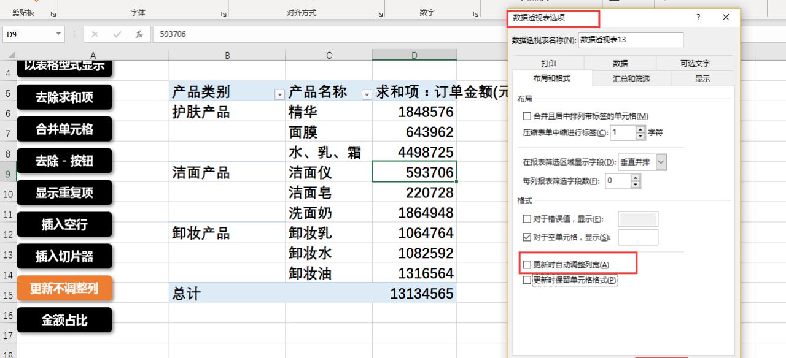
Task: Click the 每列报表筛选字段数 value field
Action: click(618, 181)
